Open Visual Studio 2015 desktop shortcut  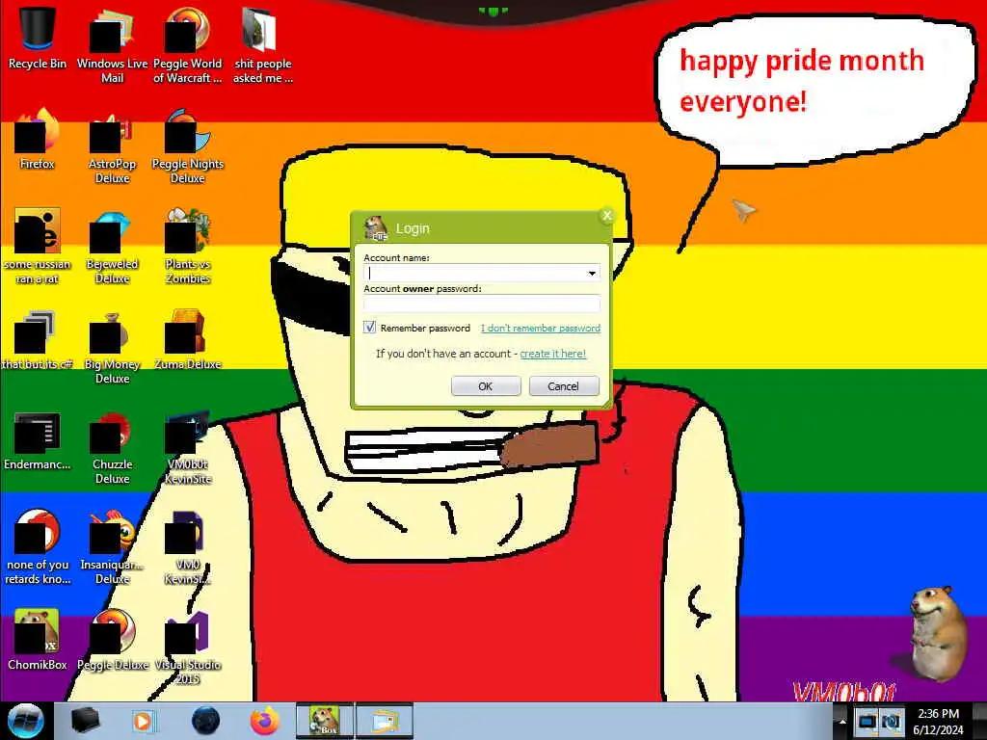point(187,647)
